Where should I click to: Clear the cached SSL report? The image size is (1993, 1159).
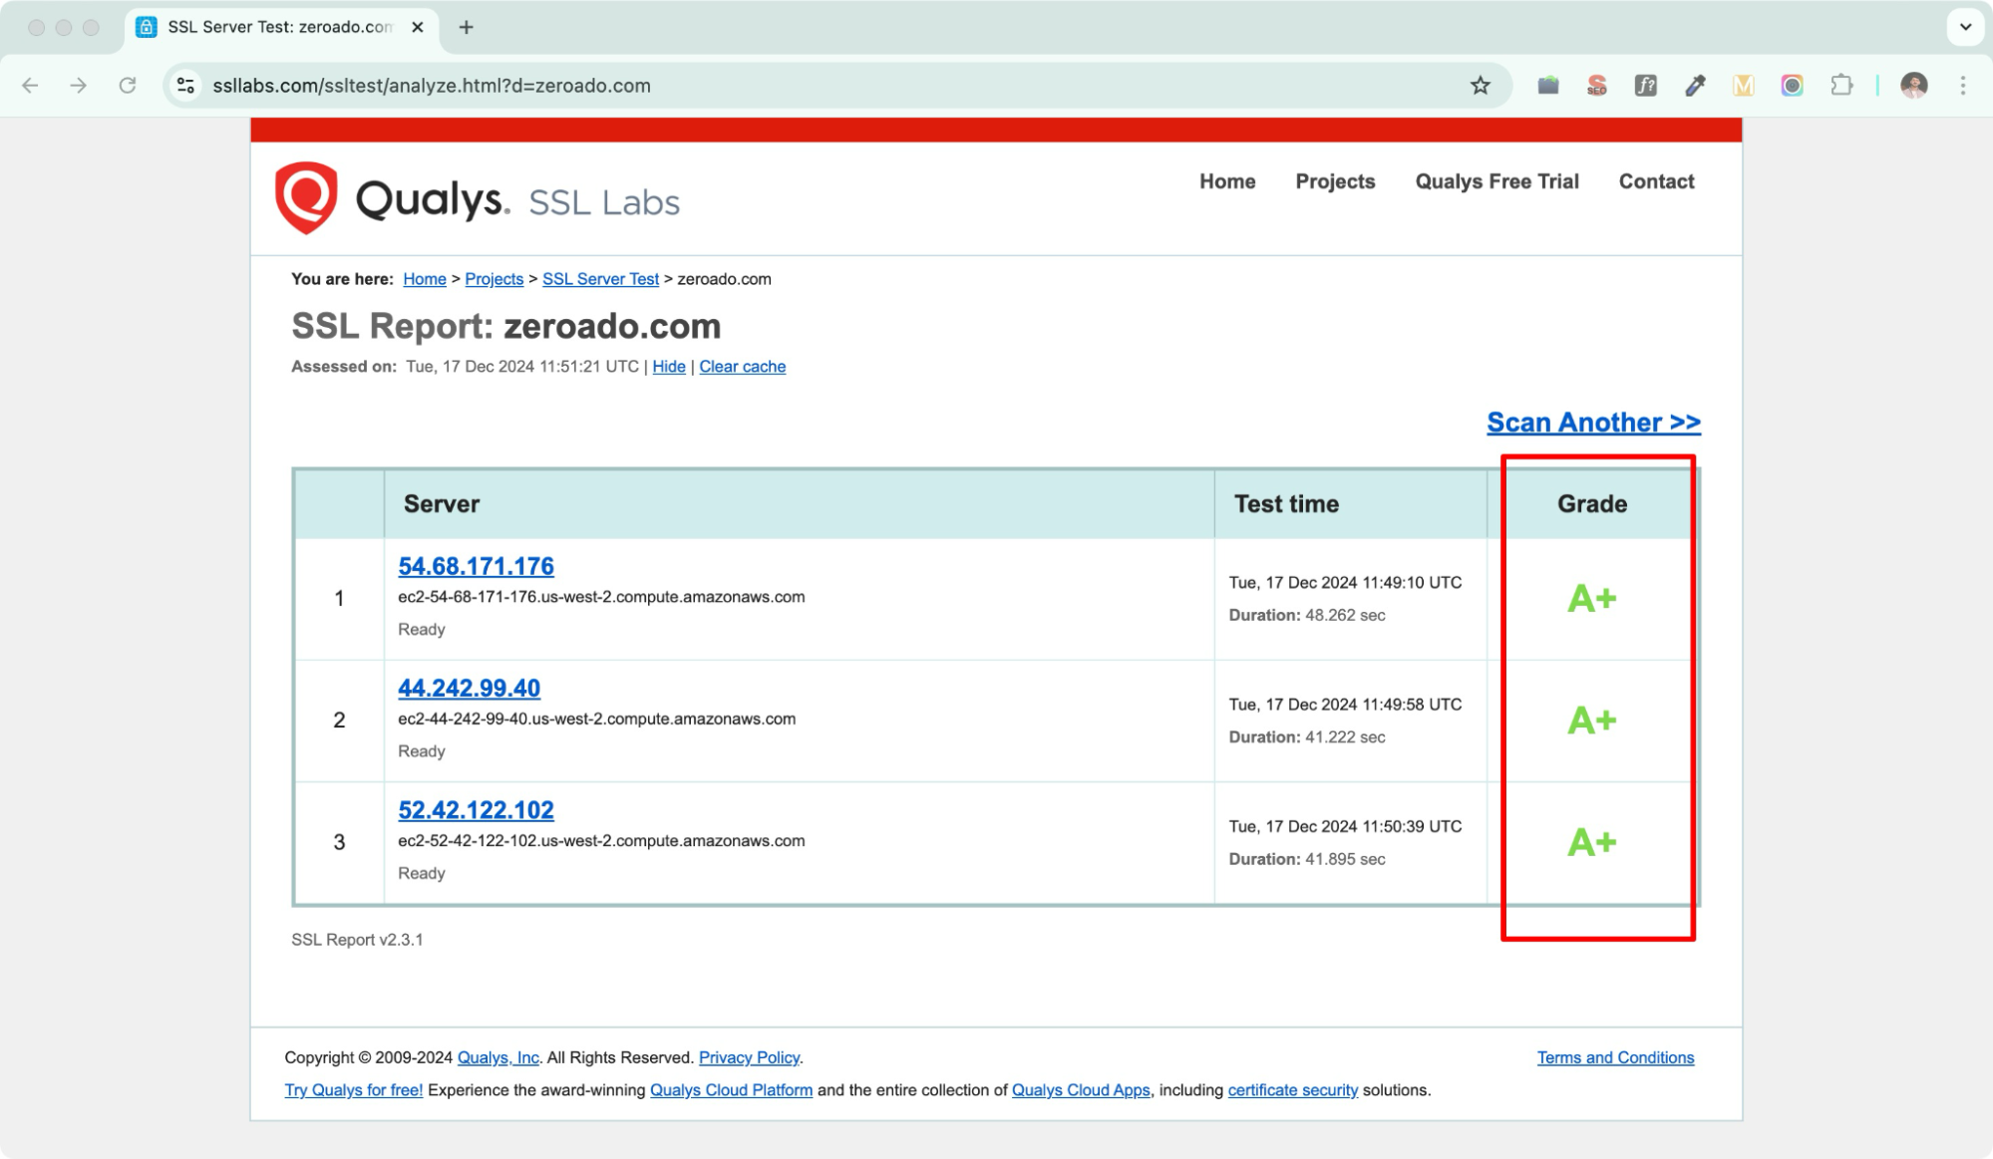[x=742, y=366]
